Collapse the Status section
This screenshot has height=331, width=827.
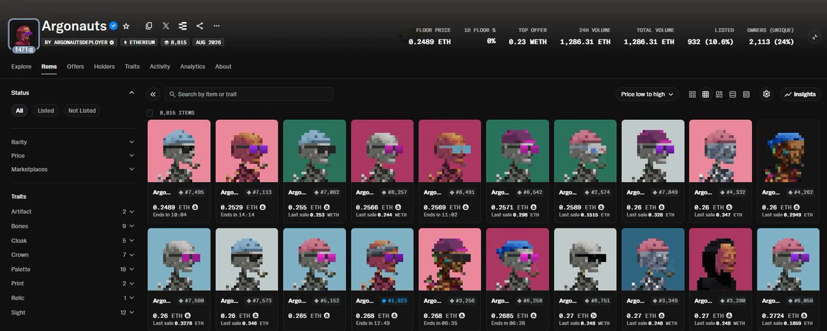click(x=132, y=92)
